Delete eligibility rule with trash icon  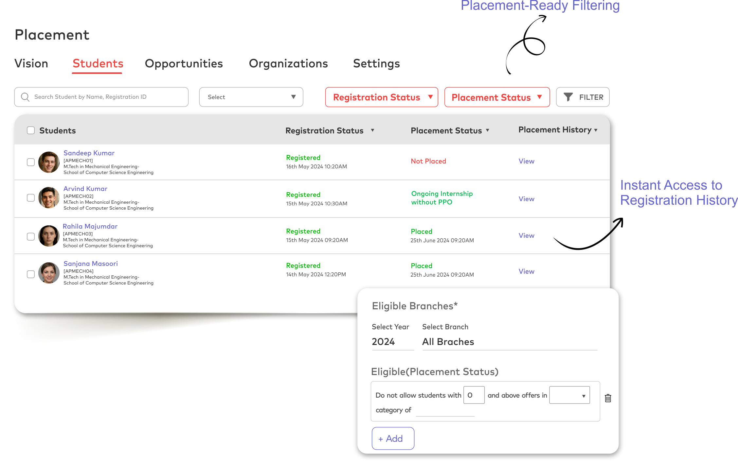[x=608, y=398]
